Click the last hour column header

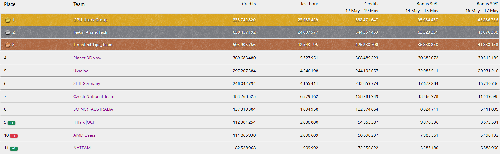point(309,4)
